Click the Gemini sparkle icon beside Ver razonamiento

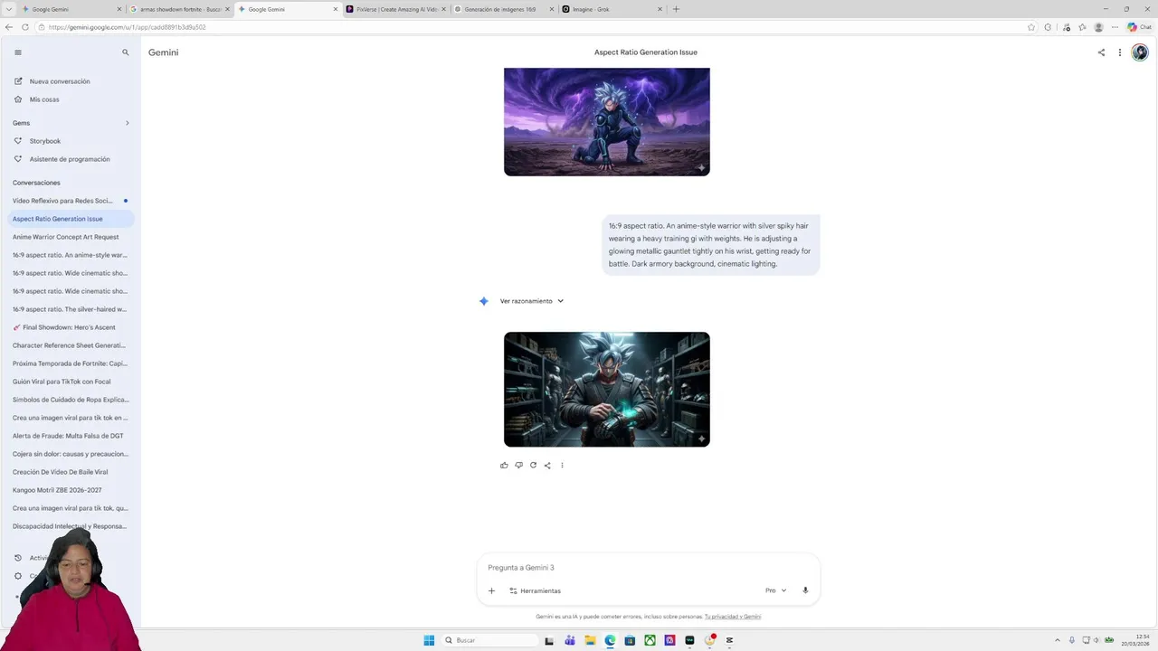pyautogui.click(x=484, y=301)
